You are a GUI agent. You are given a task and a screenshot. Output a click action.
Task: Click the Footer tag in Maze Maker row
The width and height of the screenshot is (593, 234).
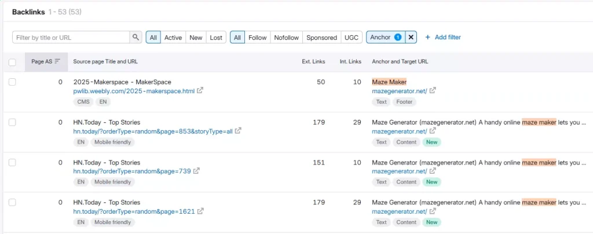404,102
